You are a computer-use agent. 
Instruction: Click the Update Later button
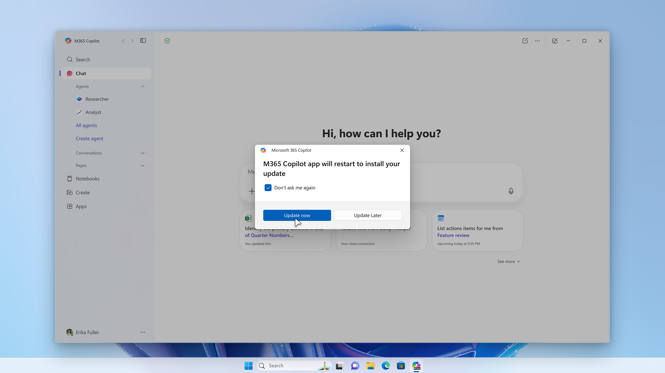point(367,215)
